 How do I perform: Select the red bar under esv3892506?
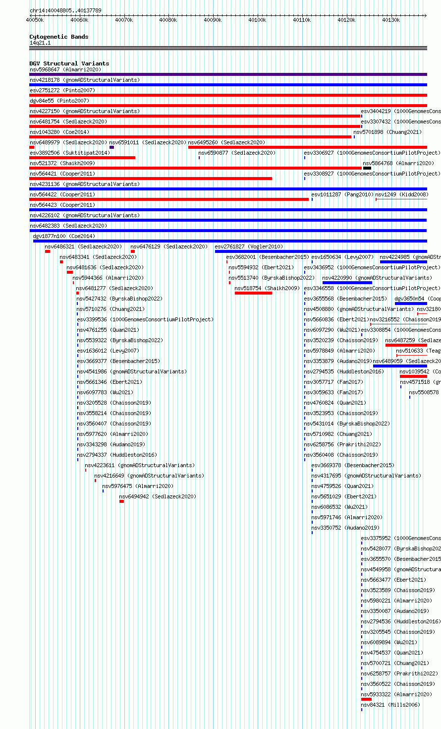pos(82,158)
